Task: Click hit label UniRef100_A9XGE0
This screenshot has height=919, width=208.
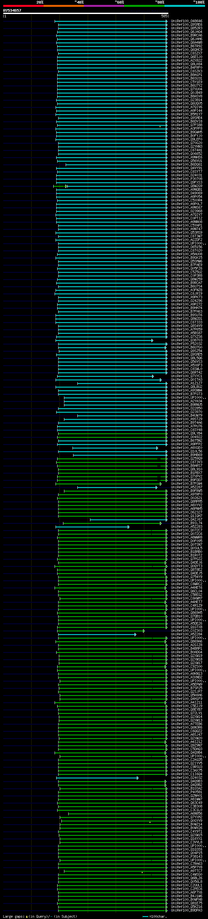Action: [187, 448]
